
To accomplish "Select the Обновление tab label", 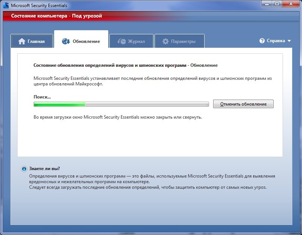I will pos(86,41).
